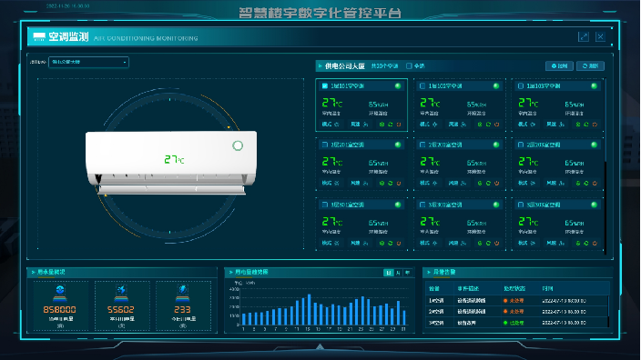Click the expand panel icon in header
Image resolution: width=641 pixels, height=360 pixels.
[x=584, y=36]
